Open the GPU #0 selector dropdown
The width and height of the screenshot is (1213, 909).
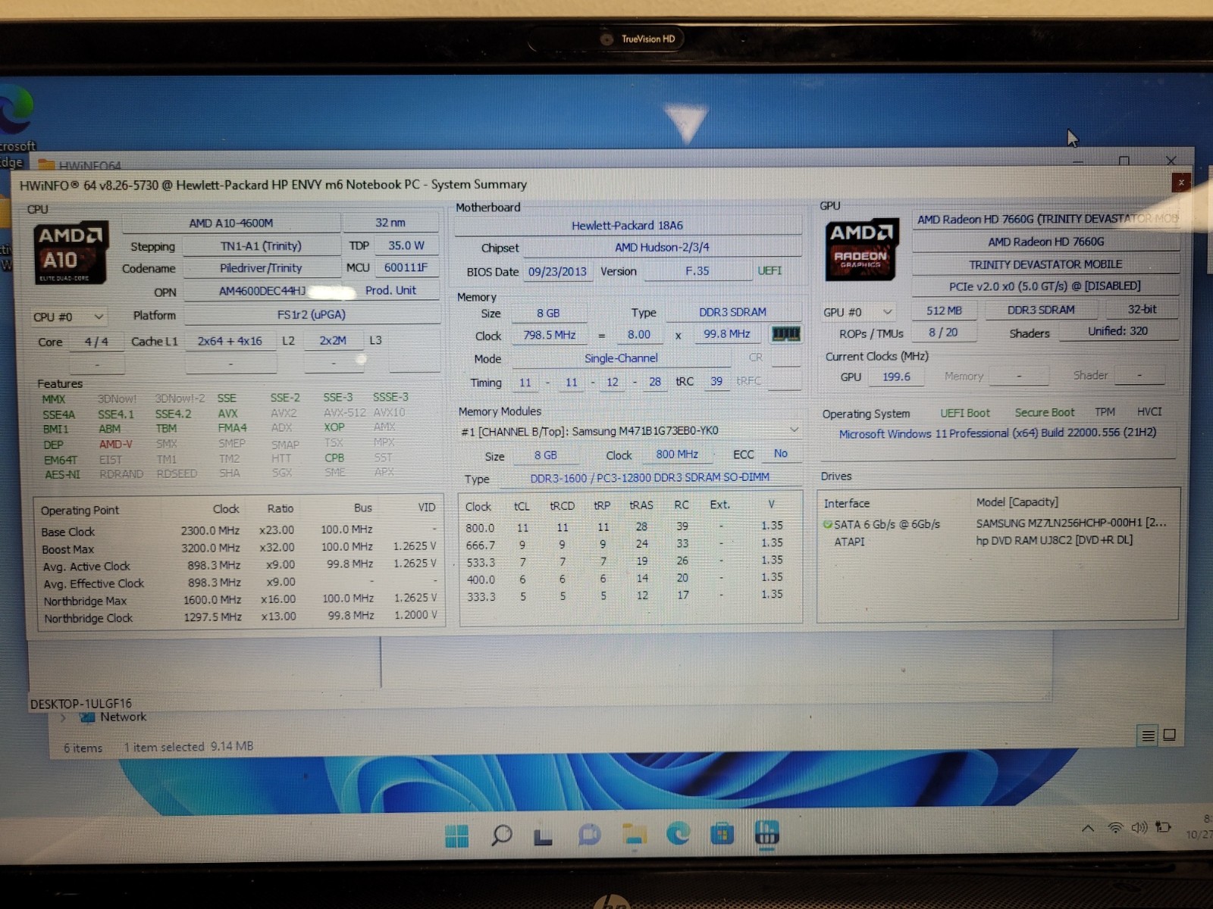(x=858, y=312)
